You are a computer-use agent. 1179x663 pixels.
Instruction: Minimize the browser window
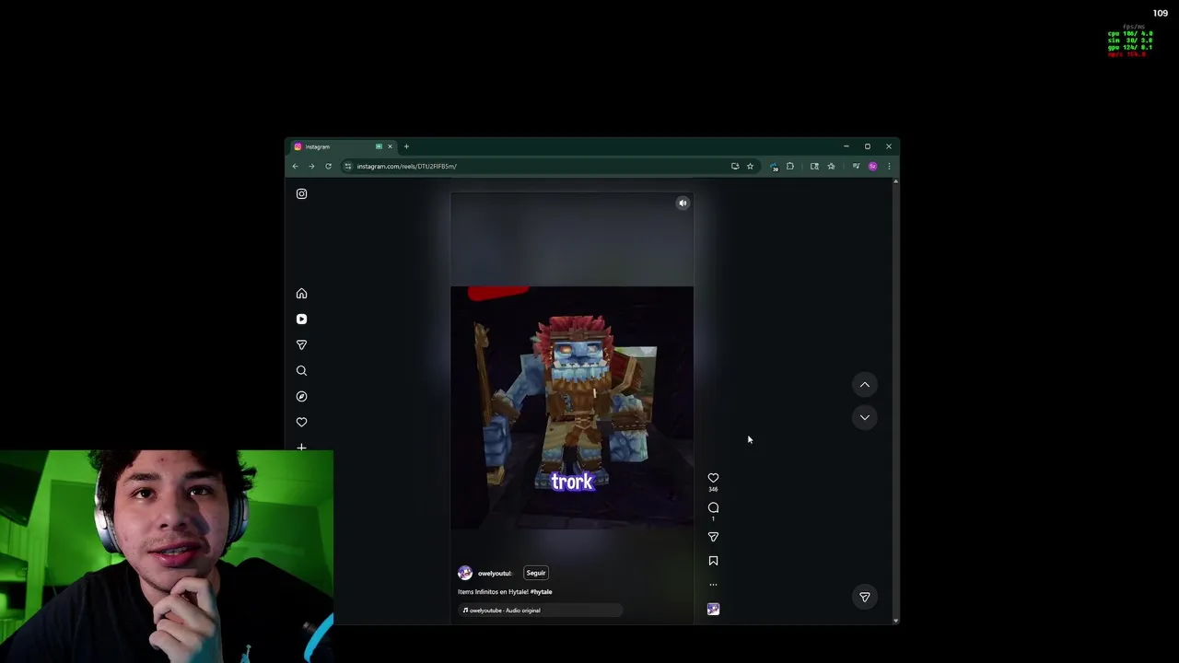coord(846,146)
